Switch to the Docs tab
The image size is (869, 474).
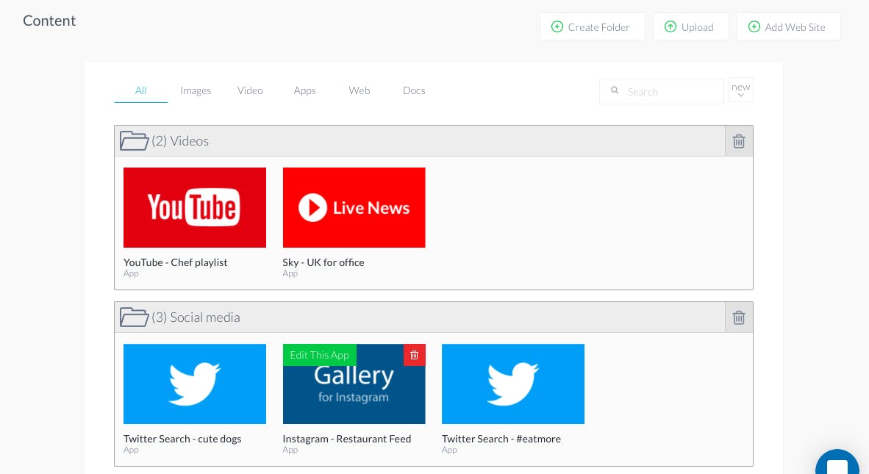coord(414,90)
